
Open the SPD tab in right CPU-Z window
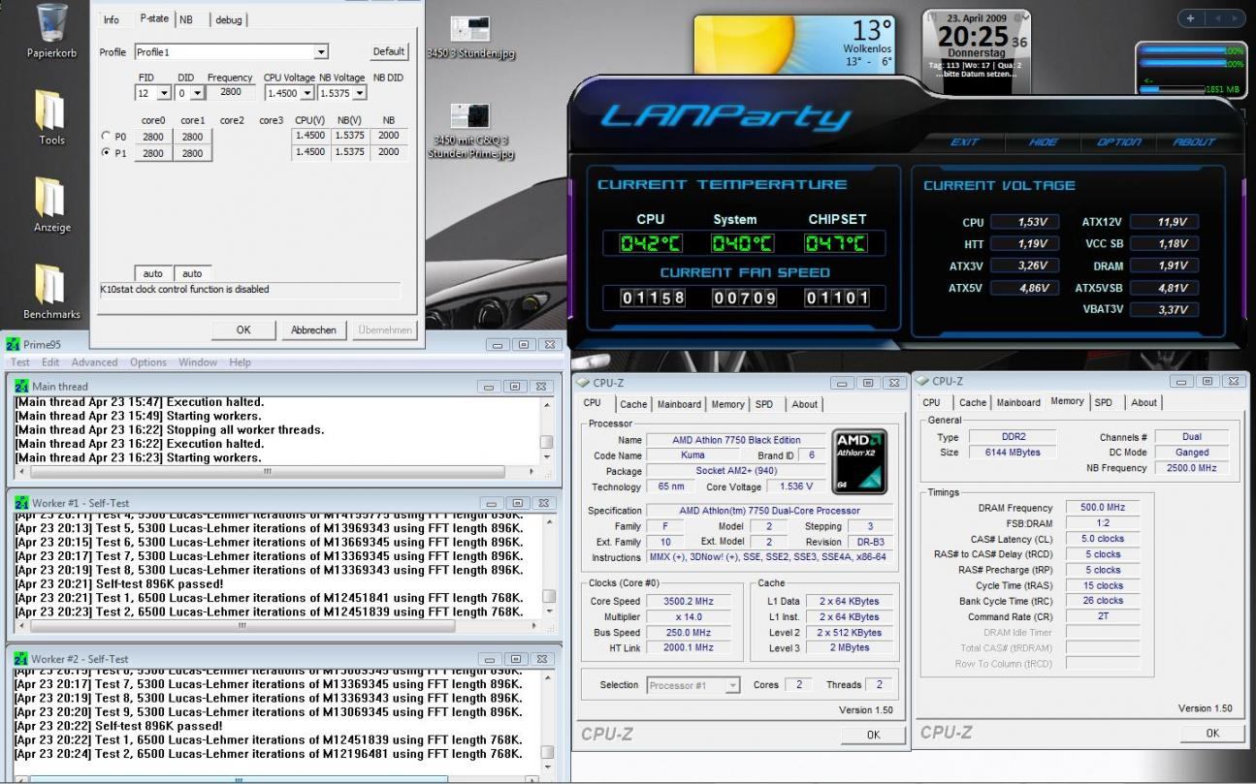coord(1104,402)
